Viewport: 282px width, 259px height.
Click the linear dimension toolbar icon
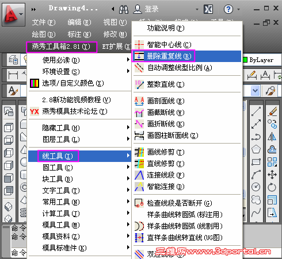[x=13, y=75]
